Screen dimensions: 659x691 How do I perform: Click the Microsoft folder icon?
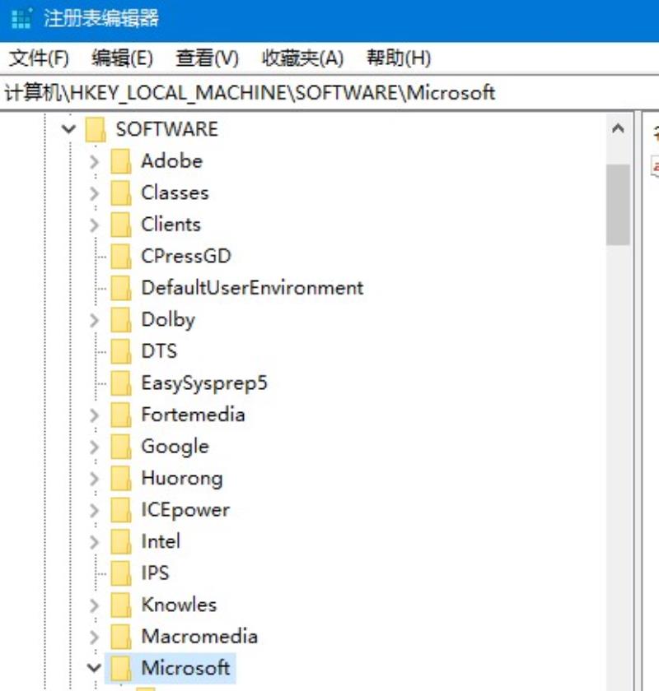coord(120,669)
